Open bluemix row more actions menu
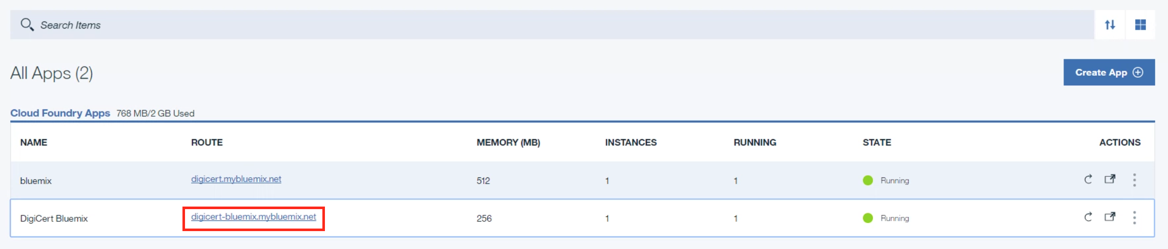 click(1134, 180)
